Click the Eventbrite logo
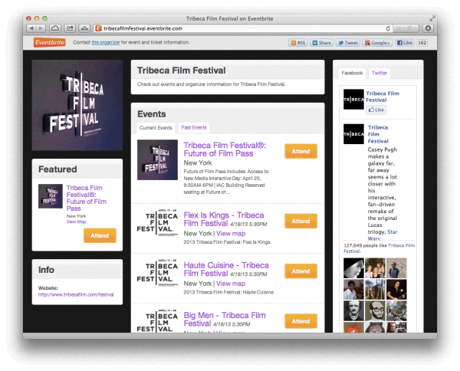 click(x=50, y=42)
